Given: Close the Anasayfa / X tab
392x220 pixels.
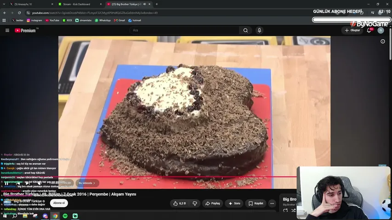Looking at the screenshot, I should (x=52, y=4).
